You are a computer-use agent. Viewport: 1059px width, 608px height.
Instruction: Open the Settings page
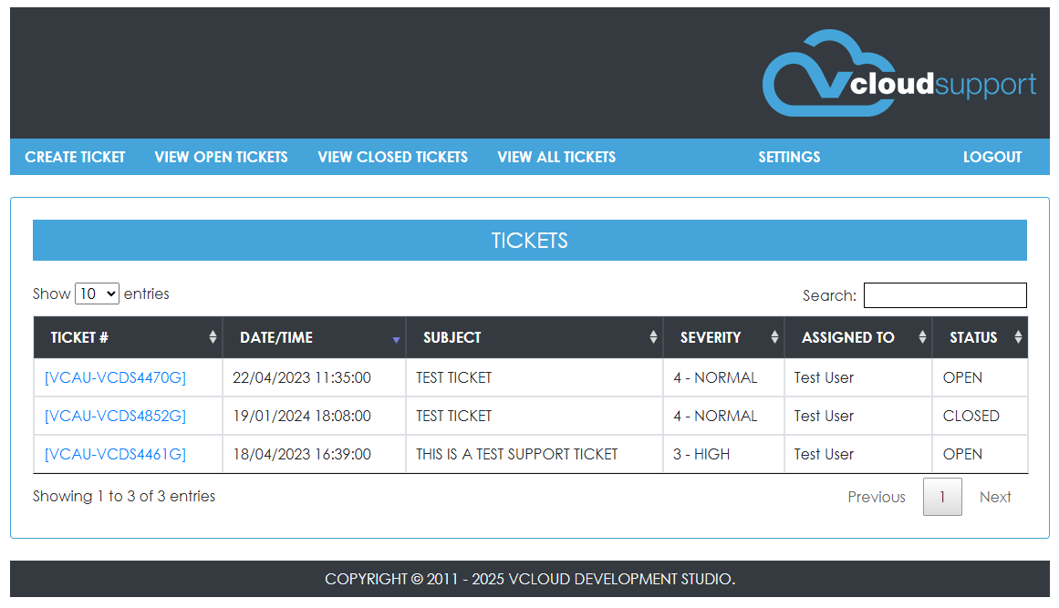[x=789, y=157]
